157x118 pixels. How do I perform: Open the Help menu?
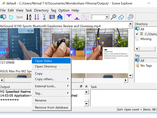(x=75, y=10)
